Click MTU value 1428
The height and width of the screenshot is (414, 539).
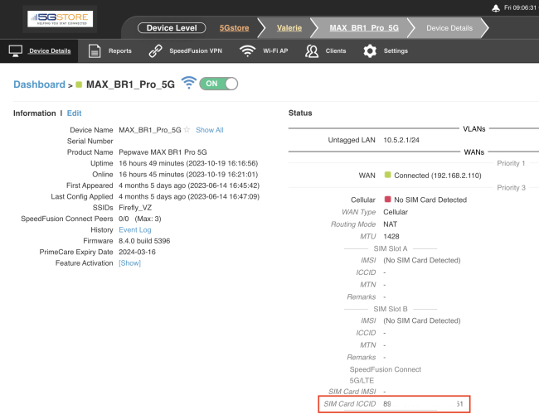tap(391, 236)
